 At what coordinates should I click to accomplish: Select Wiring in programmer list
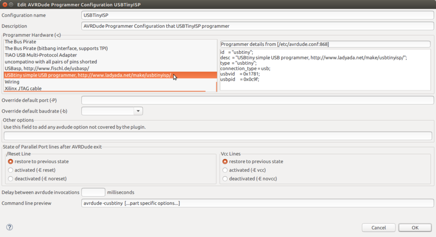pyautogui.click(x=110, y=82)
